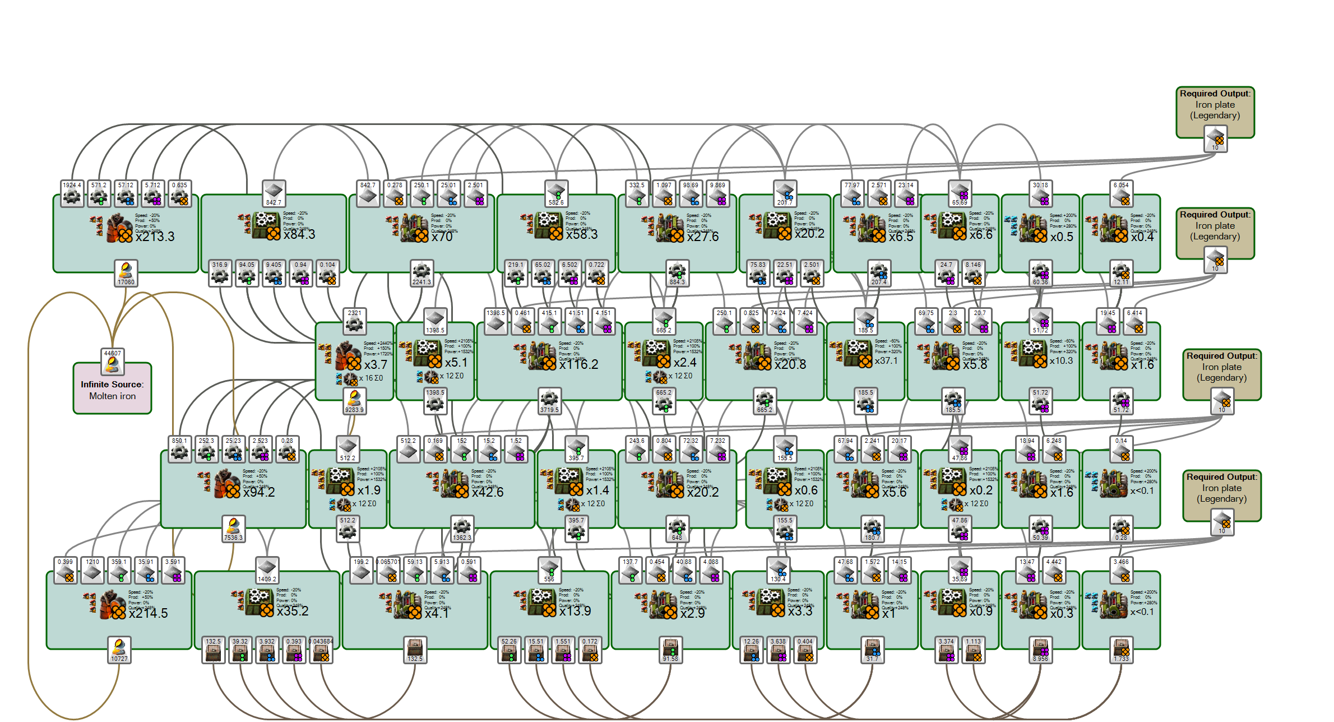The height and width of the screenshot is (722, 1334).
Task: Select the epic iron plate labeled 30.18
Action: pyautogui.click(x=1040, y=193)
